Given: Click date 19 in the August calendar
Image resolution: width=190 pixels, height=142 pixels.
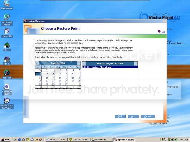Looking at the screenshot, I should 78,78.
